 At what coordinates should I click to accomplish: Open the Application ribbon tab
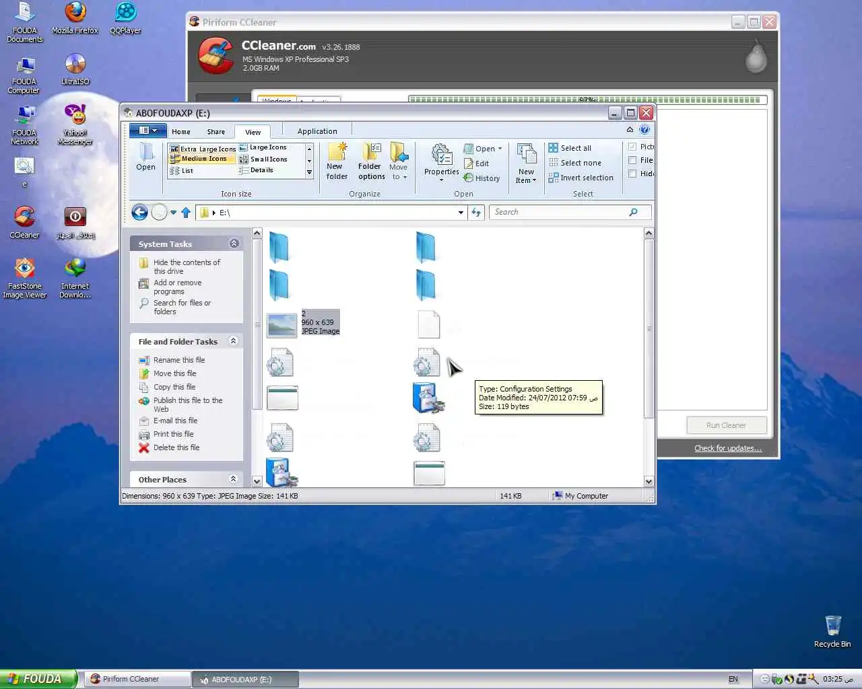[317, 131]
